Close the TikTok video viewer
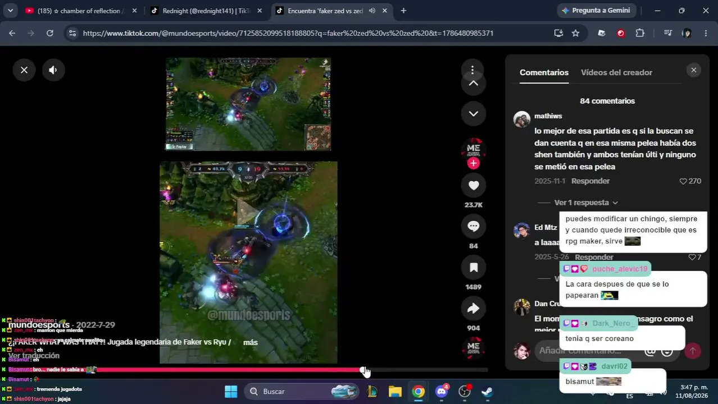 click(x=24, y=70)
